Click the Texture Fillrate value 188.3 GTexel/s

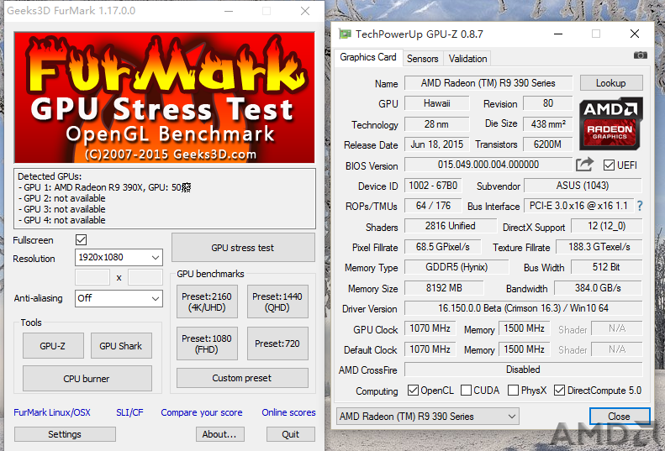click(x=599, y=247)
